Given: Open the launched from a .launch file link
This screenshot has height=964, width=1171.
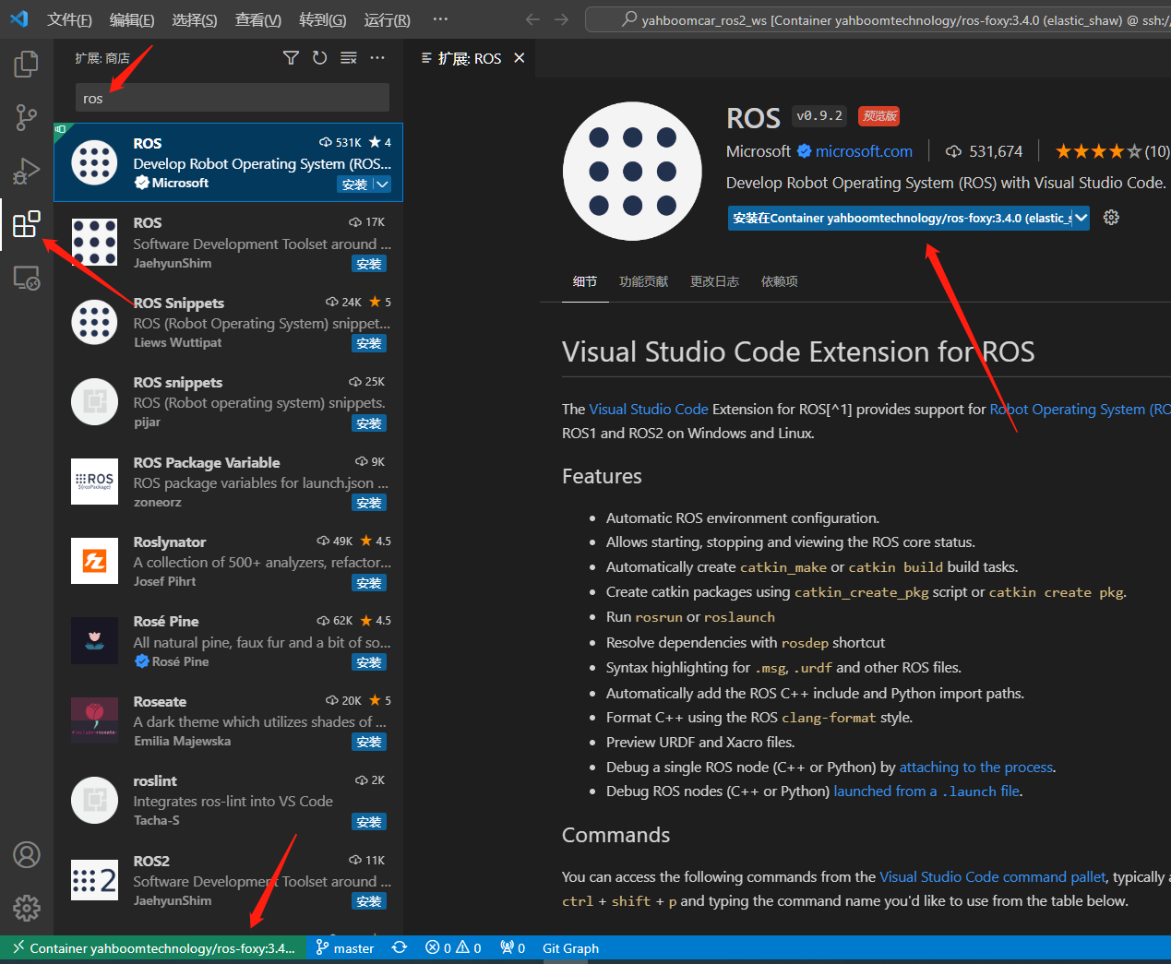Looking at the screenshot, I should [927, 791].
